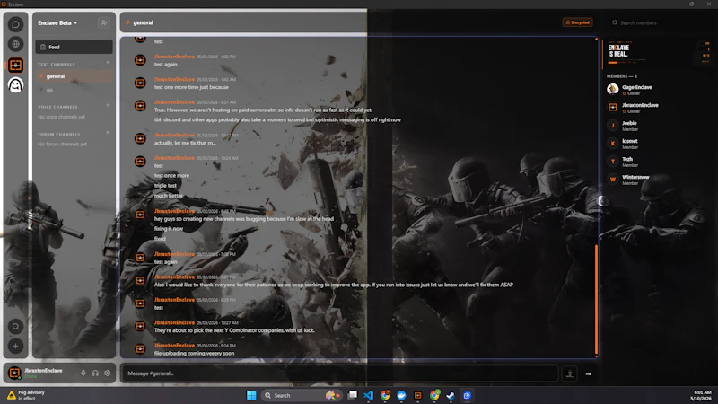Open the invite people icon beside Enclave Beta
Image resolution: width=718 pixels, height=404 pixels.
pyautogui.click(x=104, y=22)
